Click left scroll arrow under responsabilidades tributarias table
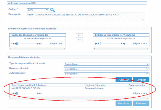Image resolution: width=161 pixels, height=110 pixels. coord(11,98)
